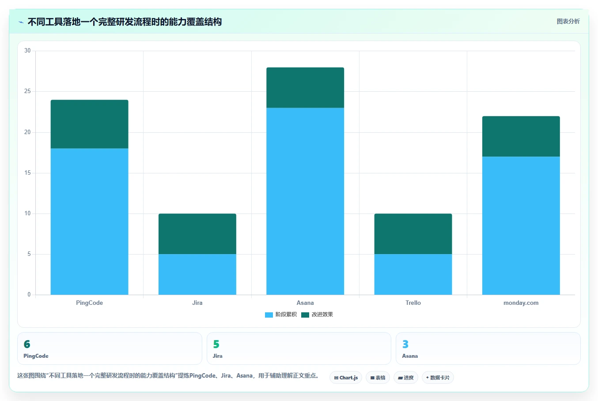Click the y-axis value 15
The height and width of the screenshot is (401, 598).
click(x=28, y=173)
